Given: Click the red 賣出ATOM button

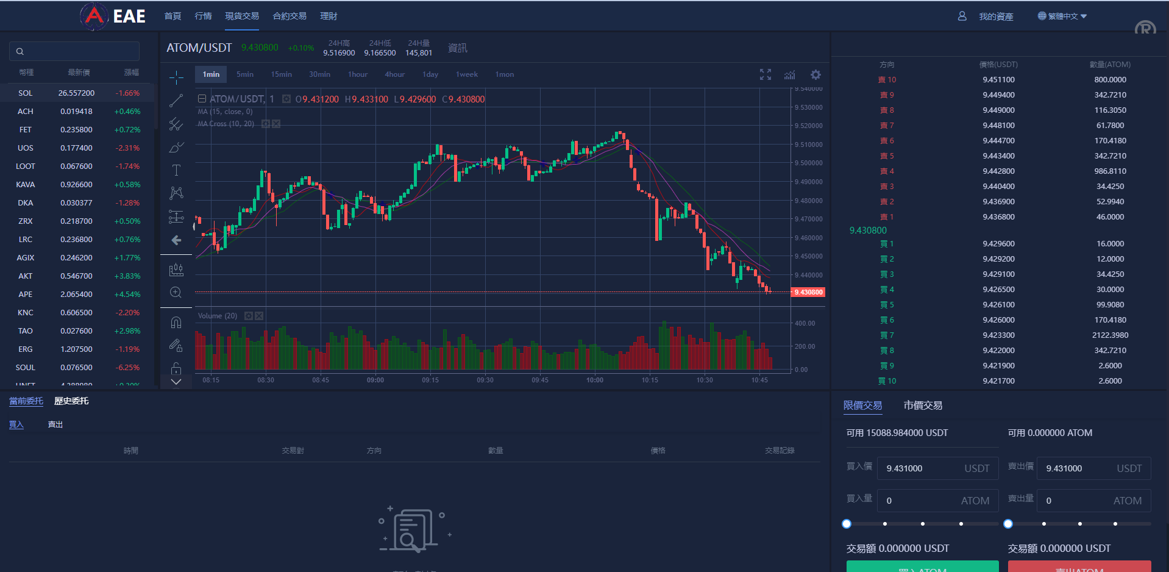Looking at the screenshot, I should tap(1079, 567).
